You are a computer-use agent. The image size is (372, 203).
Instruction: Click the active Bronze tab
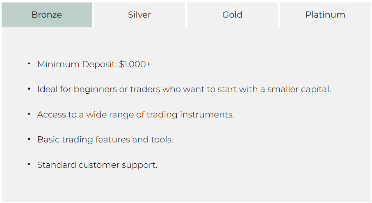47,15
